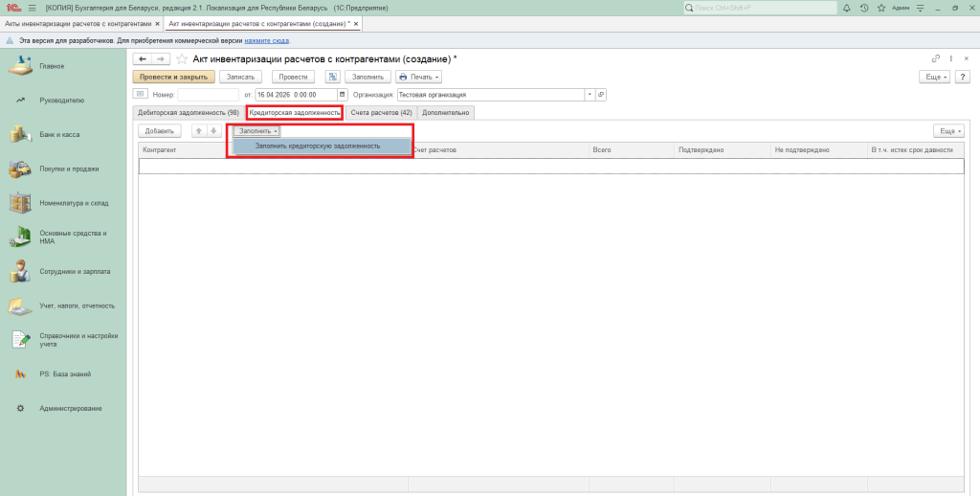Click the copy link chain icon
This screenshot has width=980, height=496.
(x=935, y=59)
